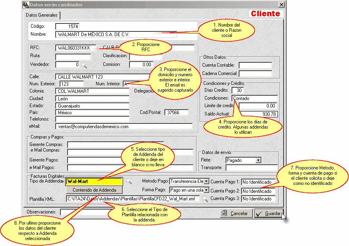
Task: Open the Metodo Pago dropdown
Action: (206, 181)
